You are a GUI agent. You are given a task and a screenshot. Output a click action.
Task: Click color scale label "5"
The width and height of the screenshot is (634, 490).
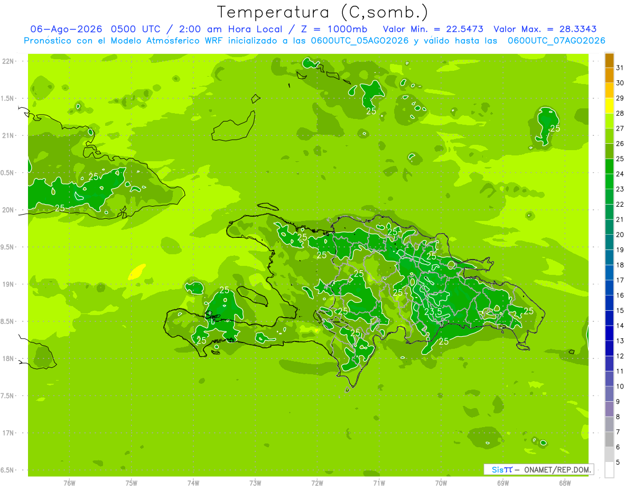[618, 463]
